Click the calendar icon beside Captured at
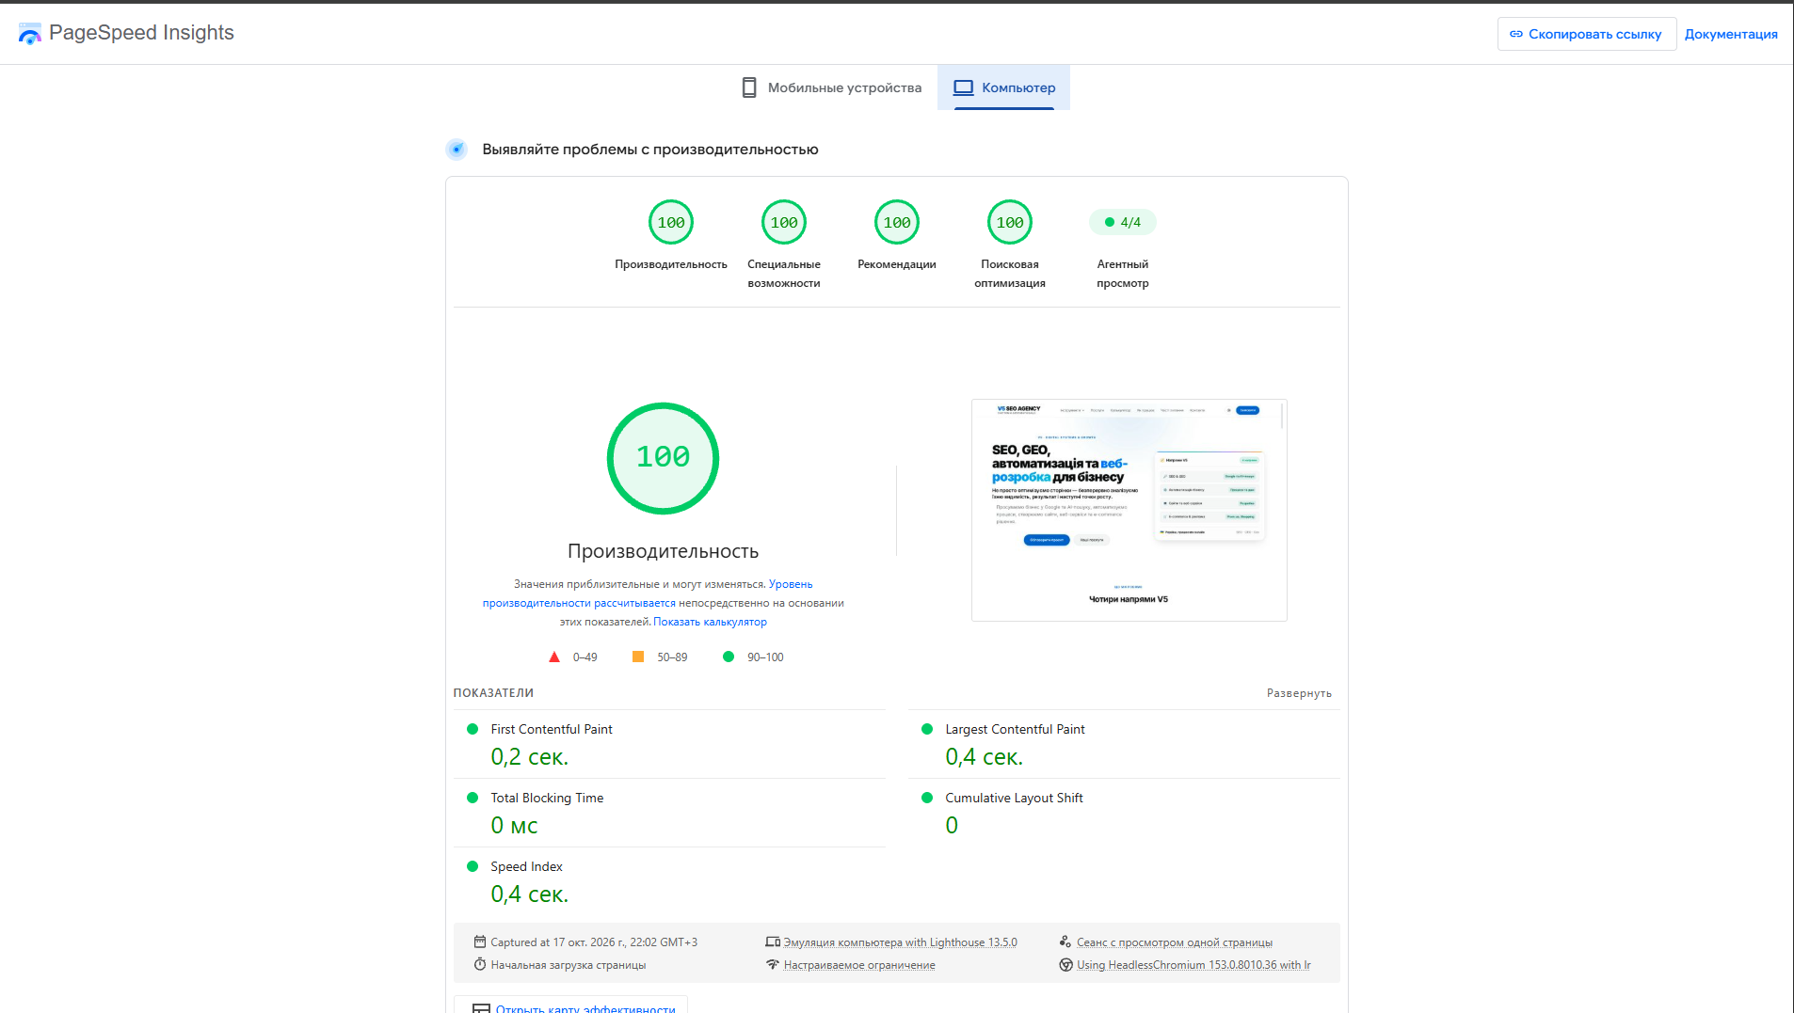This screenshot has width=1794, height=1013. (480, 942)
